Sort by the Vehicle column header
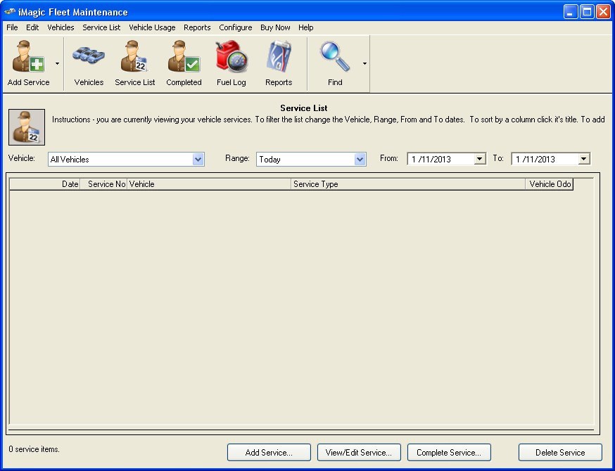 point(209,184)
